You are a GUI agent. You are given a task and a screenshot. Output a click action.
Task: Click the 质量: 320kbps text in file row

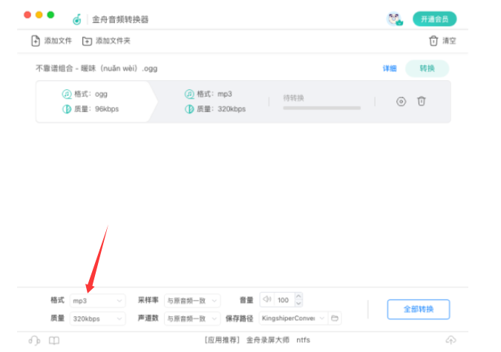[x=221, y=109]
